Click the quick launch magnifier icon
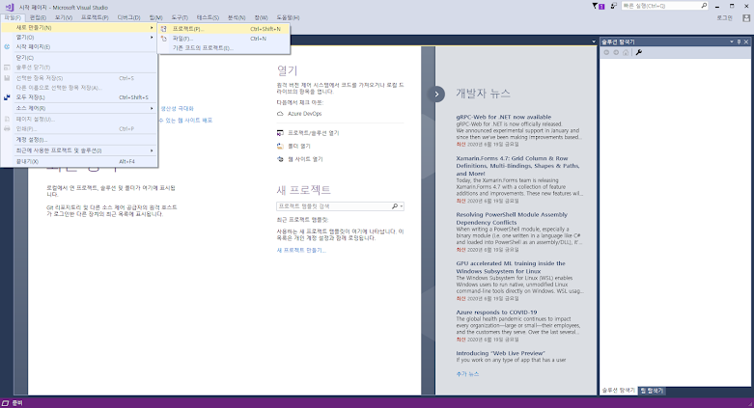 pos(704,6)
